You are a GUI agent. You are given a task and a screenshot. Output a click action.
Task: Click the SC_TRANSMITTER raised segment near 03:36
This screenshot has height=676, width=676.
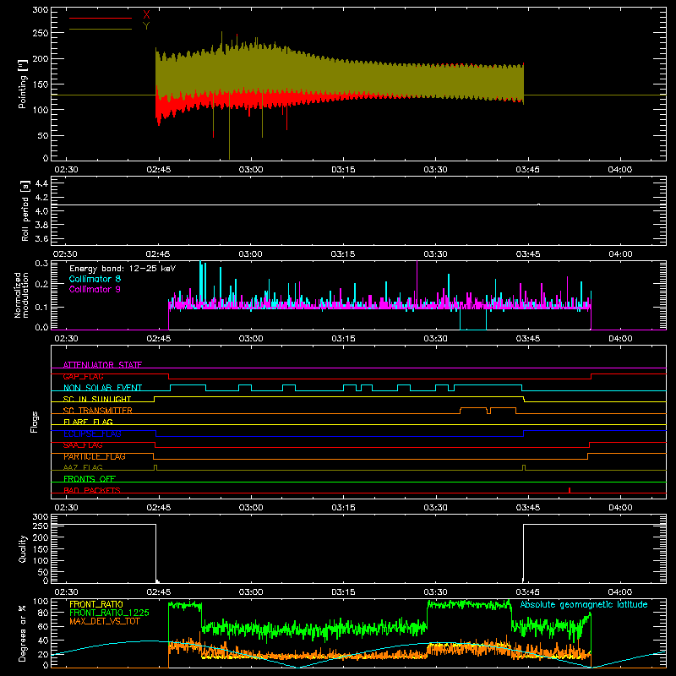point(474,408)
